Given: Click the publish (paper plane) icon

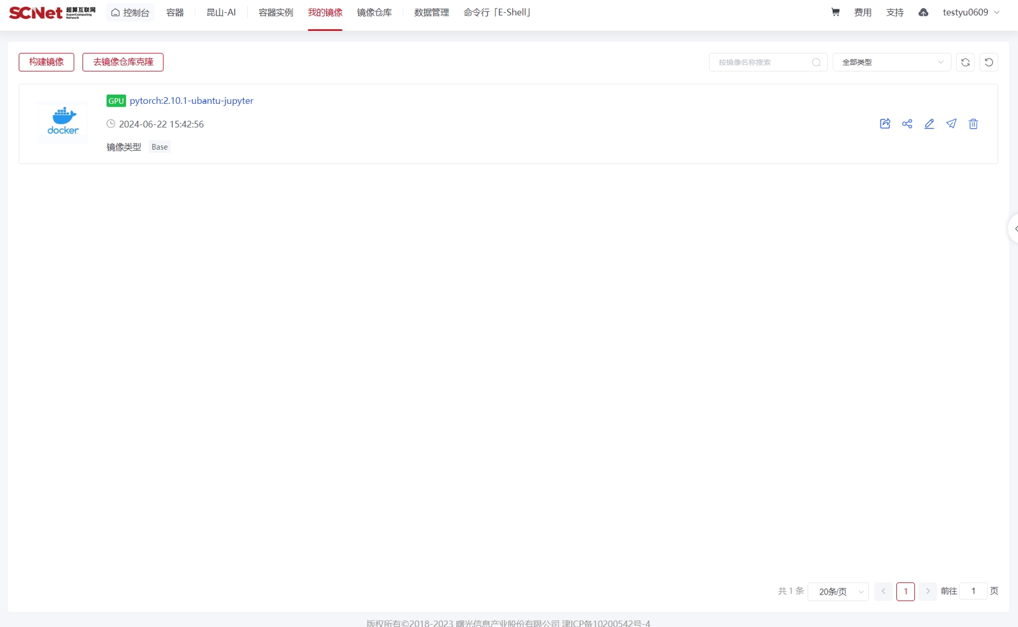Looking at the screenshot, I should [x=951, y=124].
